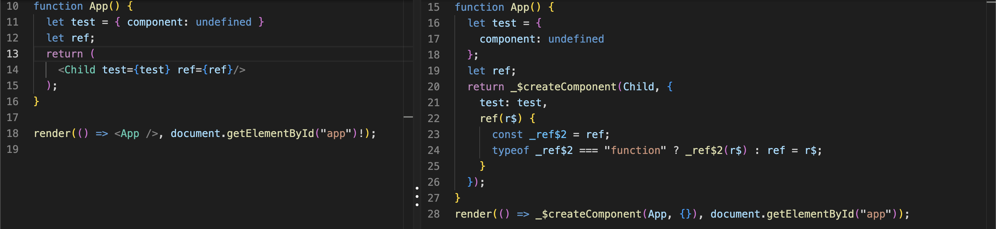Click the "return (" statement on line 13
This screenshot has height=229, width=996.
coord(71,54)
